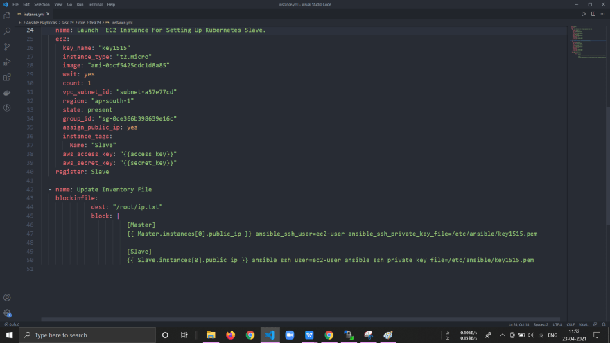Click the horizontal editor scrollbar
The height and width of the screenshot is (343, 610).
point(300,319)
